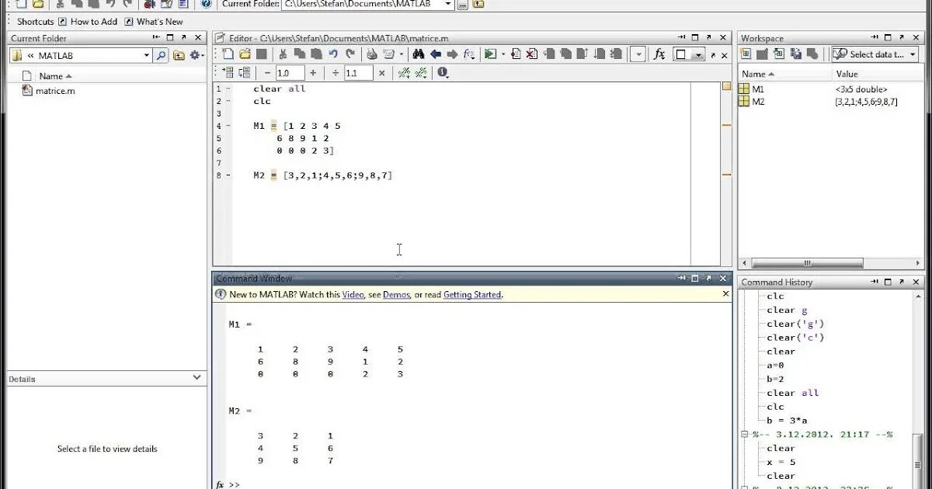Click Find binoculars icon in Editor

(419, 54)
